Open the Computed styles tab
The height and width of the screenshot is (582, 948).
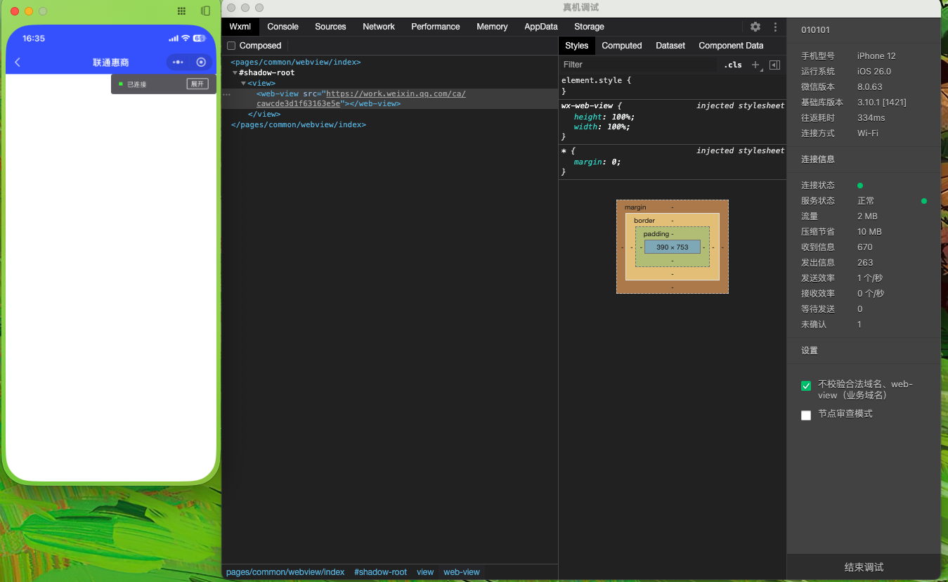click(621, 46)
